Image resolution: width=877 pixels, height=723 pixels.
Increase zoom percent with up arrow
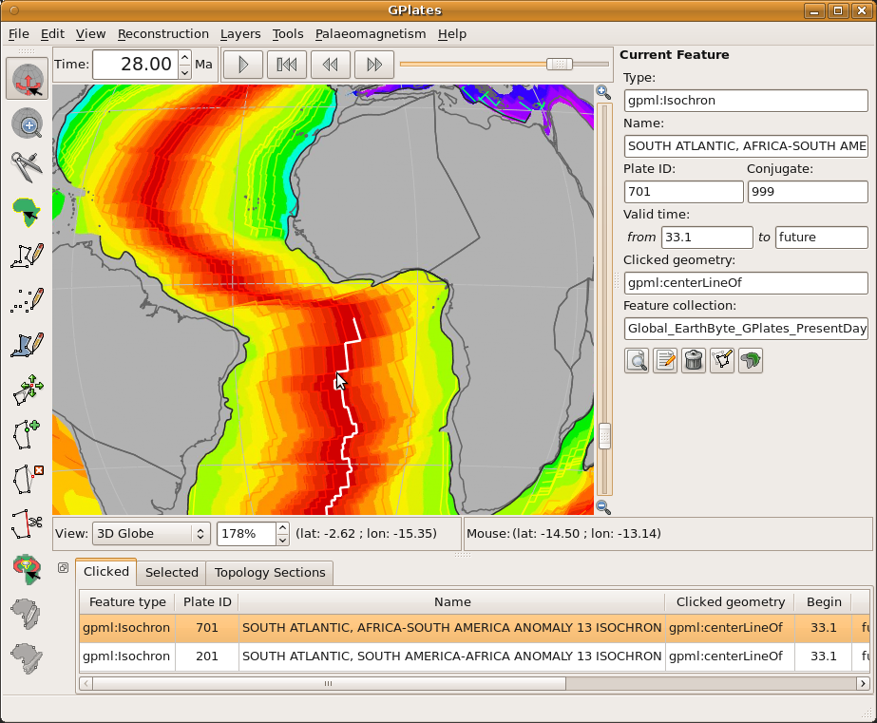283,528
